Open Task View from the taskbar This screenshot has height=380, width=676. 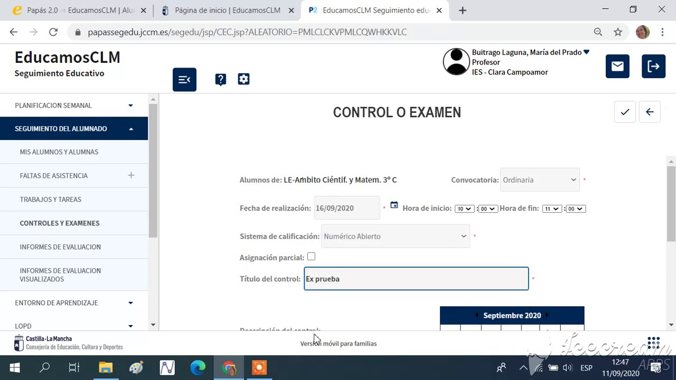[74, 367]
